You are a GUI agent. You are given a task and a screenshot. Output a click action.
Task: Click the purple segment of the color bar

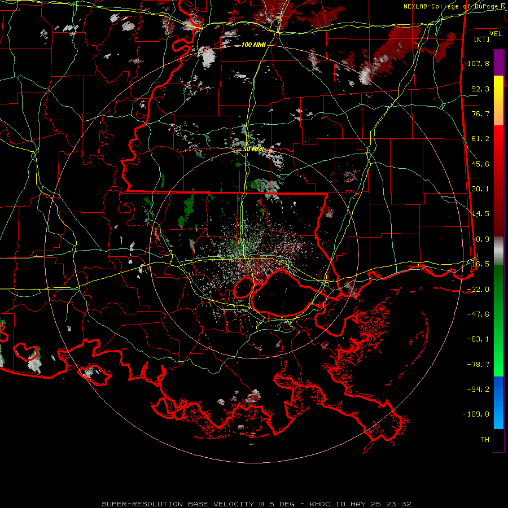[498, 63]
